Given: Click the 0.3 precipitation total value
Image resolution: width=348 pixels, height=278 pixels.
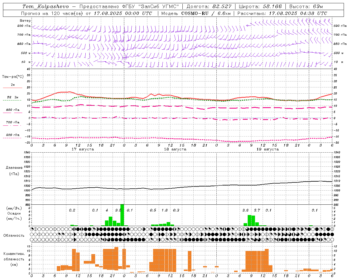Looking at the screenshot, I should [x=176, y=210].
